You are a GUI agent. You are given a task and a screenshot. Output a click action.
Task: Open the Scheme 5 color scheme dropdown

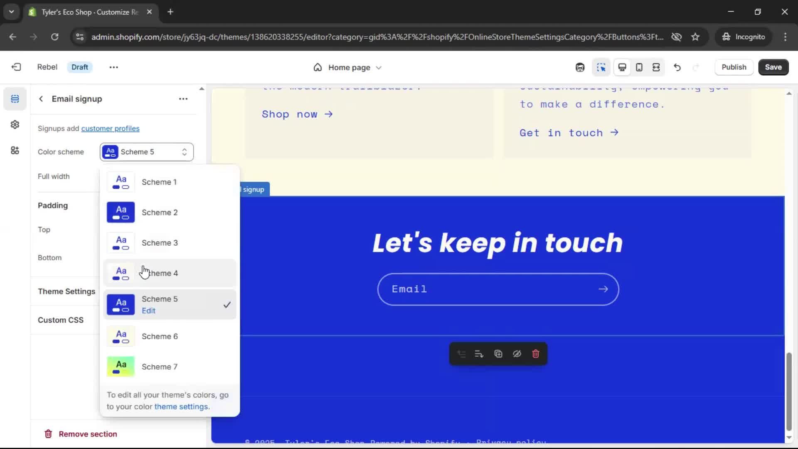point(147,152)
